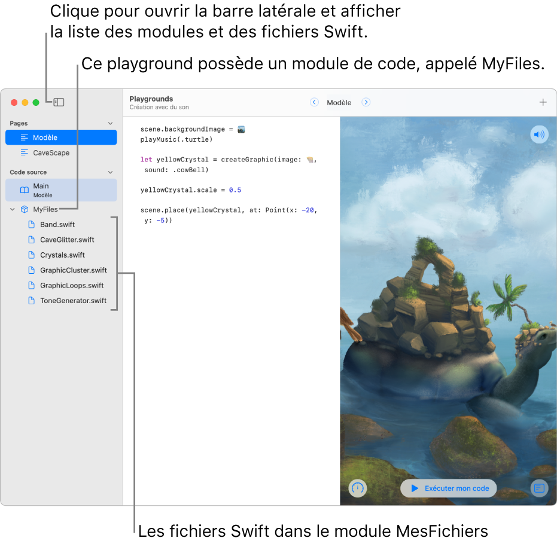557x544 pixels.
Task: Click the Crystals.swift file icon
Action: coord(32,255)
